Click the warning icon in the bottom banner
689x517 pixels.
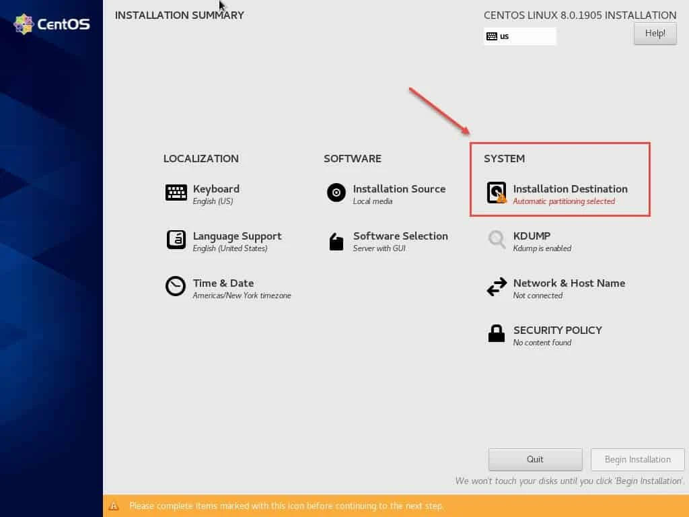click(x=114, y=506)
